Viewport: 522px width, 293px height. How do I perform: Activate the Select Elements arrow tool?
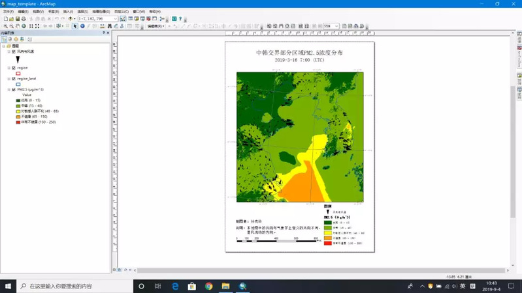click(75, 26)
